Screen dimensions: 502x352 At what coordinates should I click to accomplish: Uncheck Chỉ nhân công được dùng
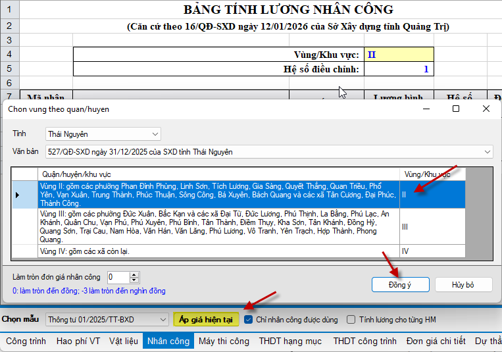click(x=248, y=320)
